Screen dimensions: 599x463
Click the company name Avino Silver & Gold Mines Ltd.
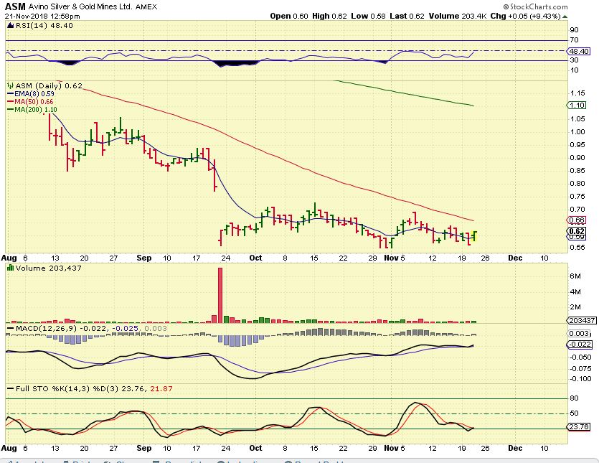80,7
